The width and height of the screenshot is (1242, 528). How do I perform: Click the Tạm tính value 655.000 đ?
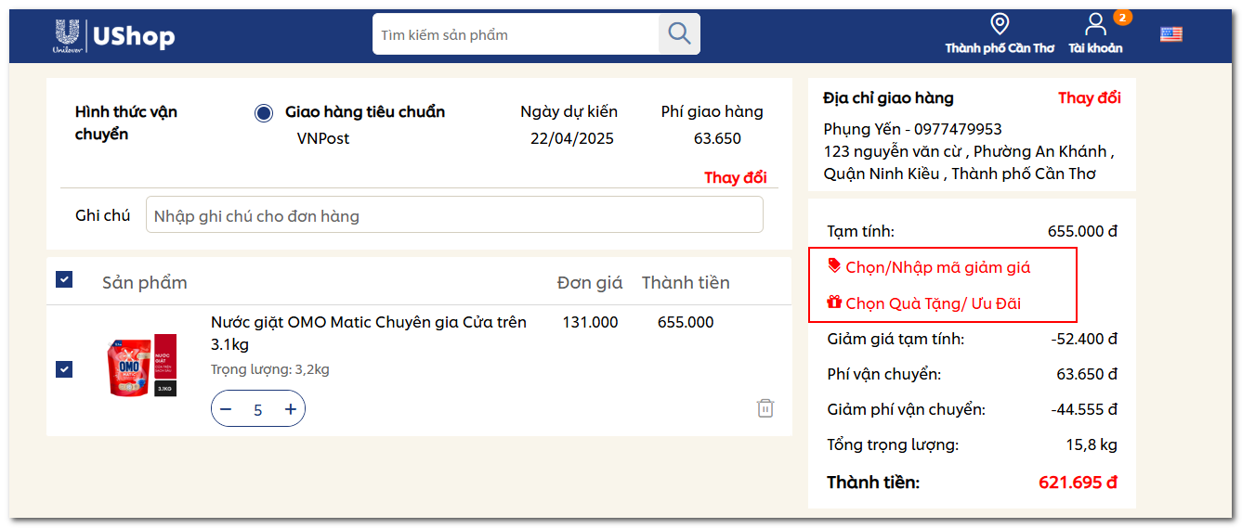1082,231
